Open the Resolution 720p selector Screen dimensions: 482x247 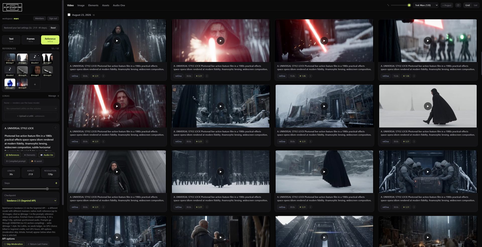point(50,173)
